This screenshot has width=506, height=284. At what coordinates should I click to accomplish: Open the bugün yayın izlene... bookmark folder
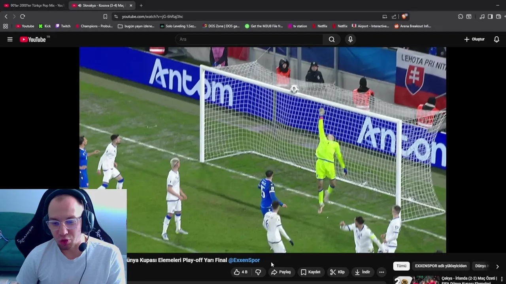tap(136, 26)
